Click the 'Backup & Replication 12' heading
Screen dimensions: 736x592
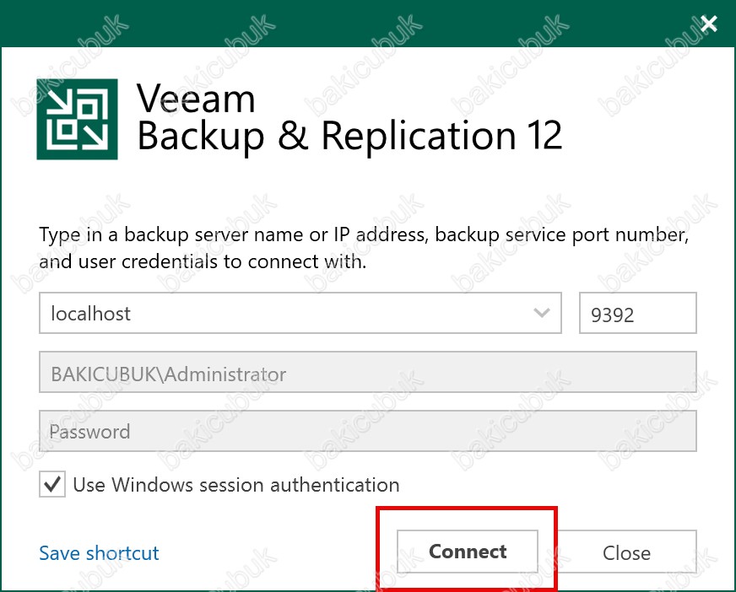click(349, 136)
